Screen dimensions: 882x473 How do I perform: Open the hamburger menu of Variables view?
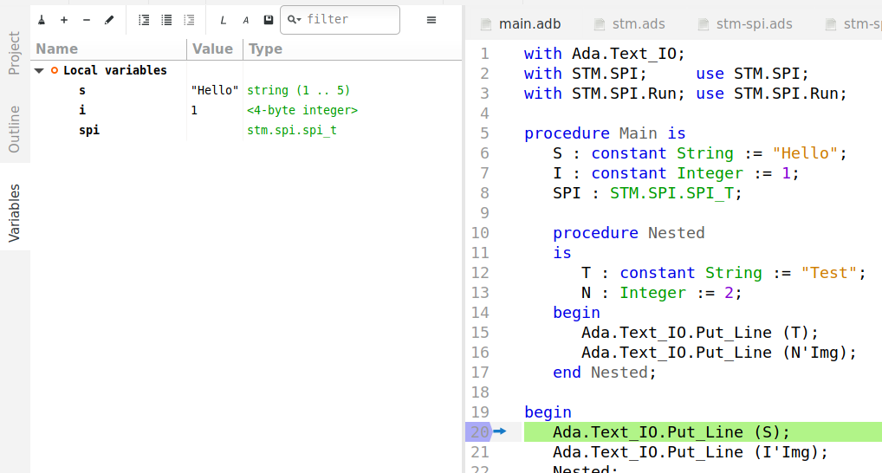point(431,20)
